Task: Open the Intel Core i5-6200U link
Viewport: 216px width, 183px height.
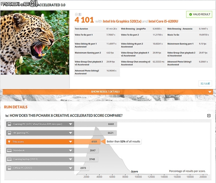Action: tap(163, 21)
